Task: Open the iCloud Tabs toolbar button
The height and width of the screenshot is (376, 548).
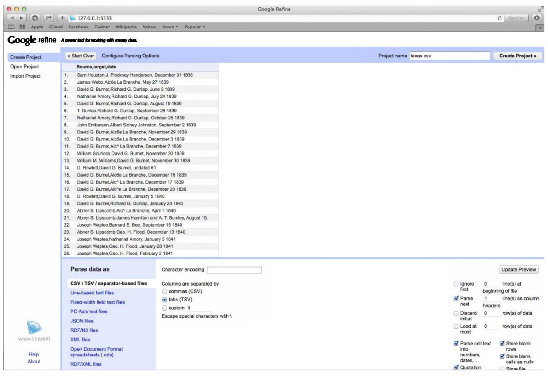Action: 36,18
